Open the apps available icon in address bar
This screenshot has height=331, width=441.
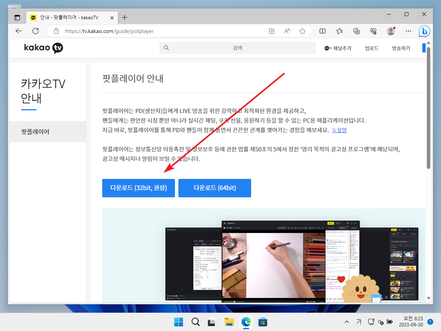pyautogui.click(x=272, y=31)
